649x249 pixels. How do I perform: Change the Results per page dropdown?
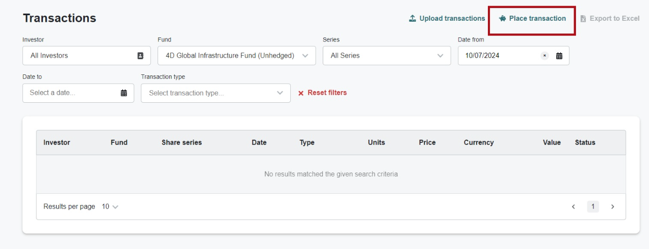110,206
